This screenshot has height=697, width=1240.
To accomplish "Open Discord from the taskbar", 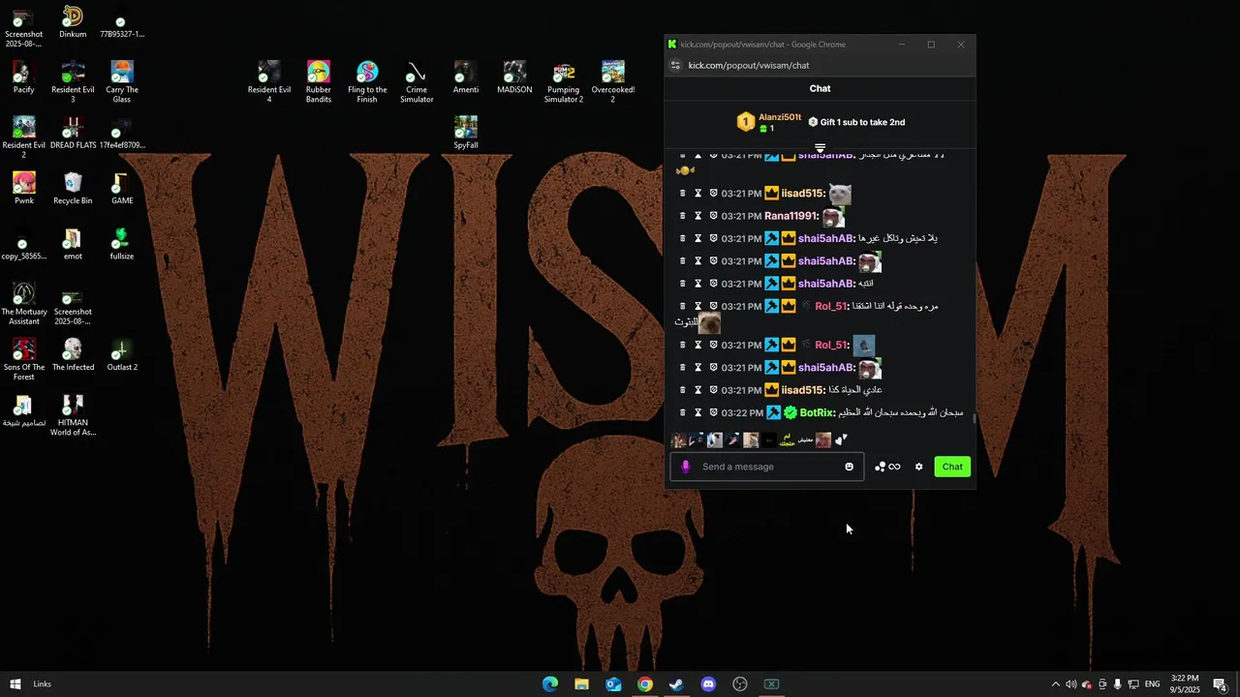I will pyautogui.click(x=708, y=684).
